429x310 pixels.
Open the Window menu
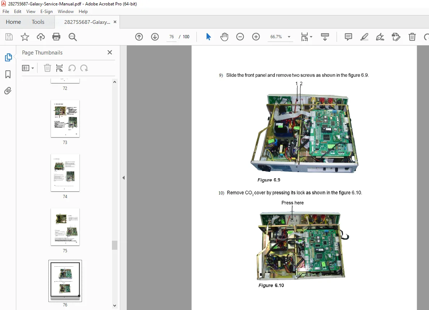pyautogui.click(x=65, y=12)
